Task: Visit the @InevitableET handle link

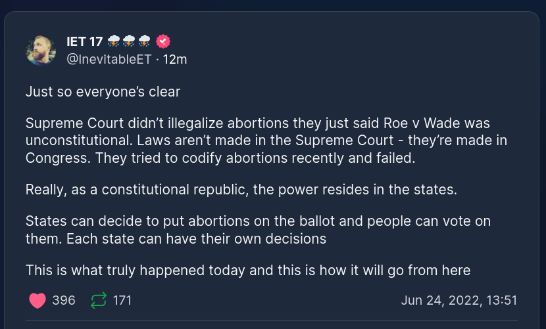Action: (109, 59)
